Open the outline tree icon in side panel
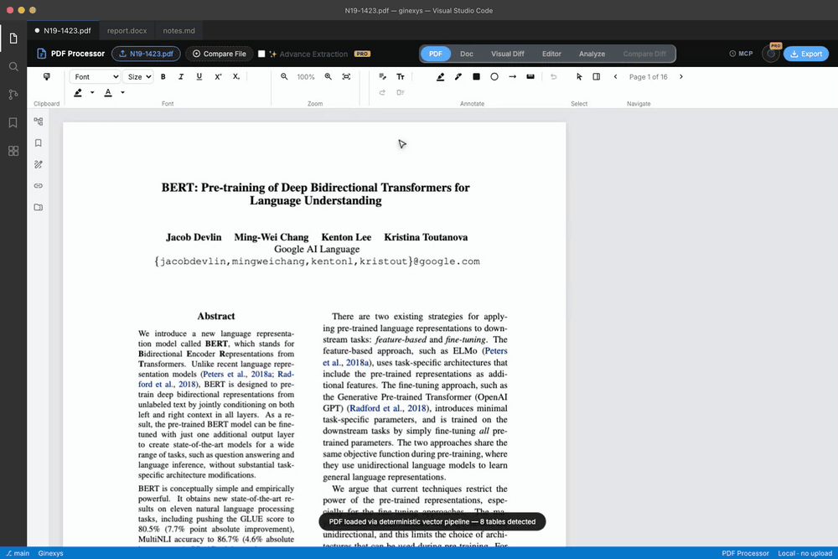Viewport: 838px width, 559px height. pos(39,122)
